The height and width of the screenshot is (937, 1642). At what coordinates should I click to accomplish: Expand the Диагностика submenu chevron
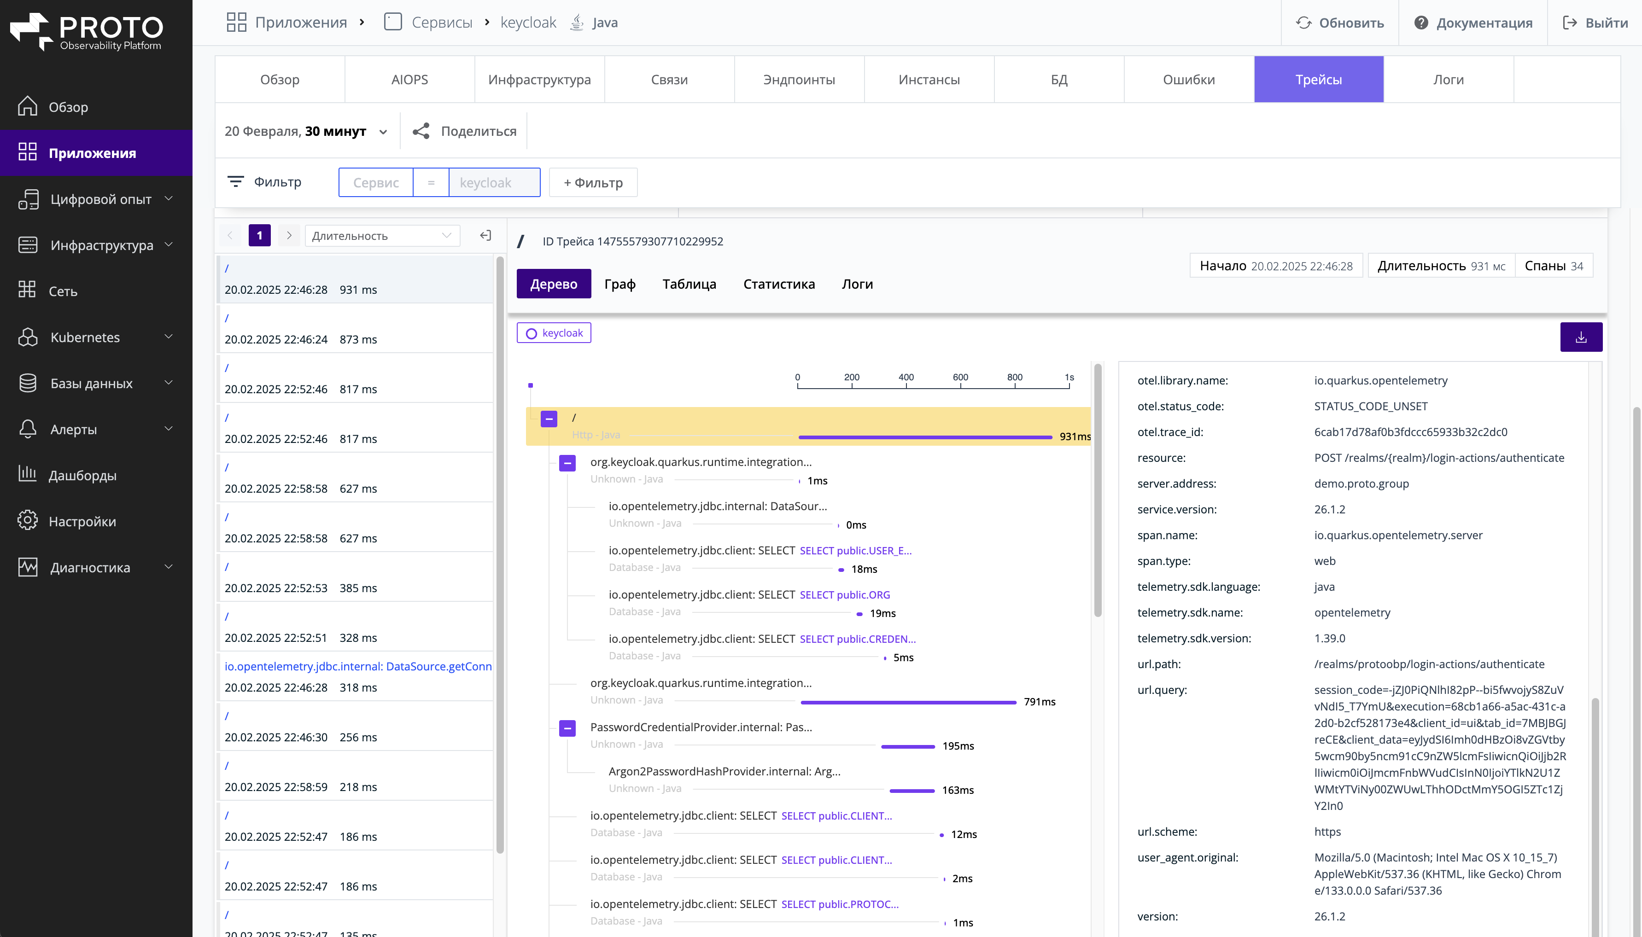[169, 567]
